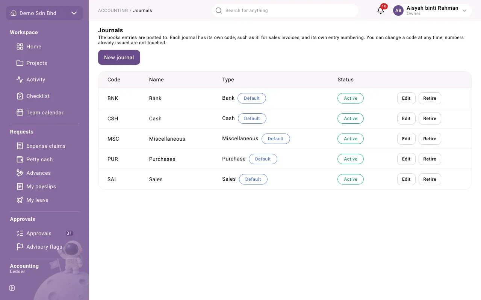
Task: Retire the Sales journal
Action: click(430, 179)
